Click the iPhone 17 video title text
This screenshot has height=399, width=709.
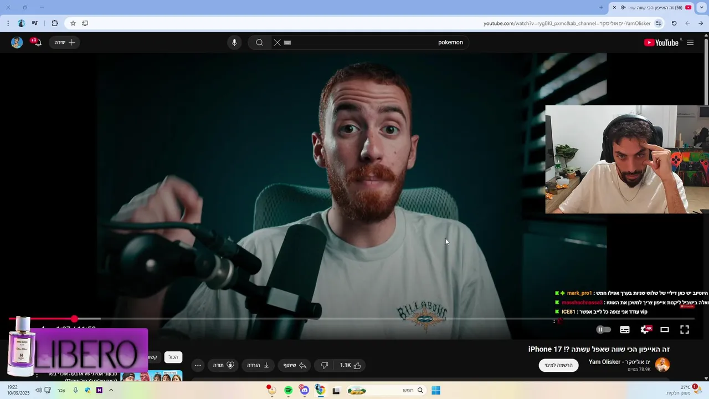[x=599, y=349]
